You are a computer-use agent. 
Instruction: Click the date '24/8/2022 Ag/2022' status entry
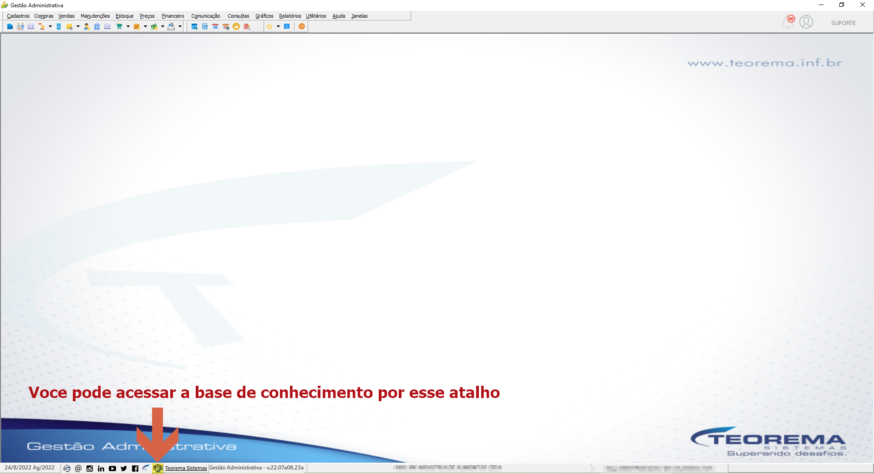(30, 468)
